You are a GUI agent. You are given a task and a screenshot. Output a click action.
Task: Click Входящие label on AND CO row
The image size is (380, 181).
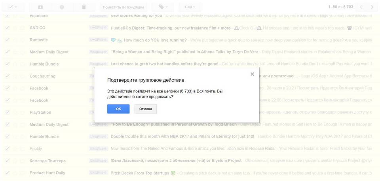(x=98, y=28)
